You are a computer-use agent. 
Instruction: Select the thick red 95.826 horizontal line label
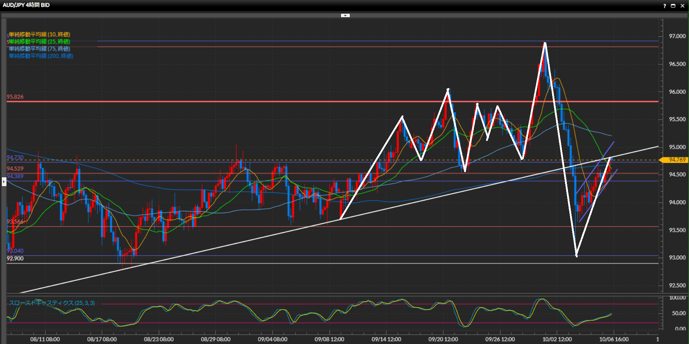point(15,97)
